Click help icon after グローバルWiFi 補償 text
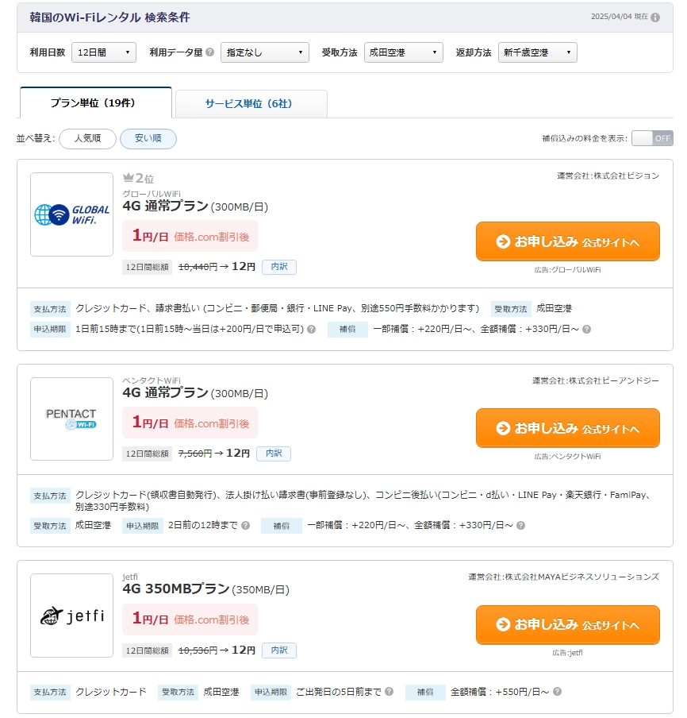 point(587,330)
